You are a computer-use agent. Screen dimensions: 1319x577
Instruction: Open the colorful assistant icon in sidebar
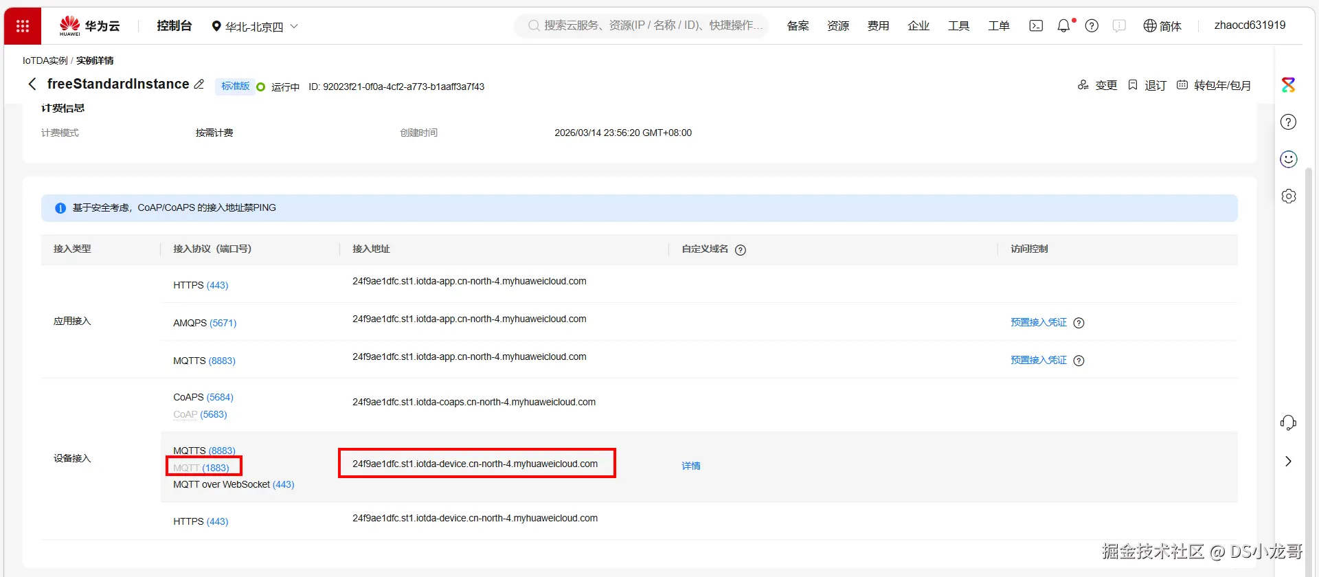click(1288, 85)
